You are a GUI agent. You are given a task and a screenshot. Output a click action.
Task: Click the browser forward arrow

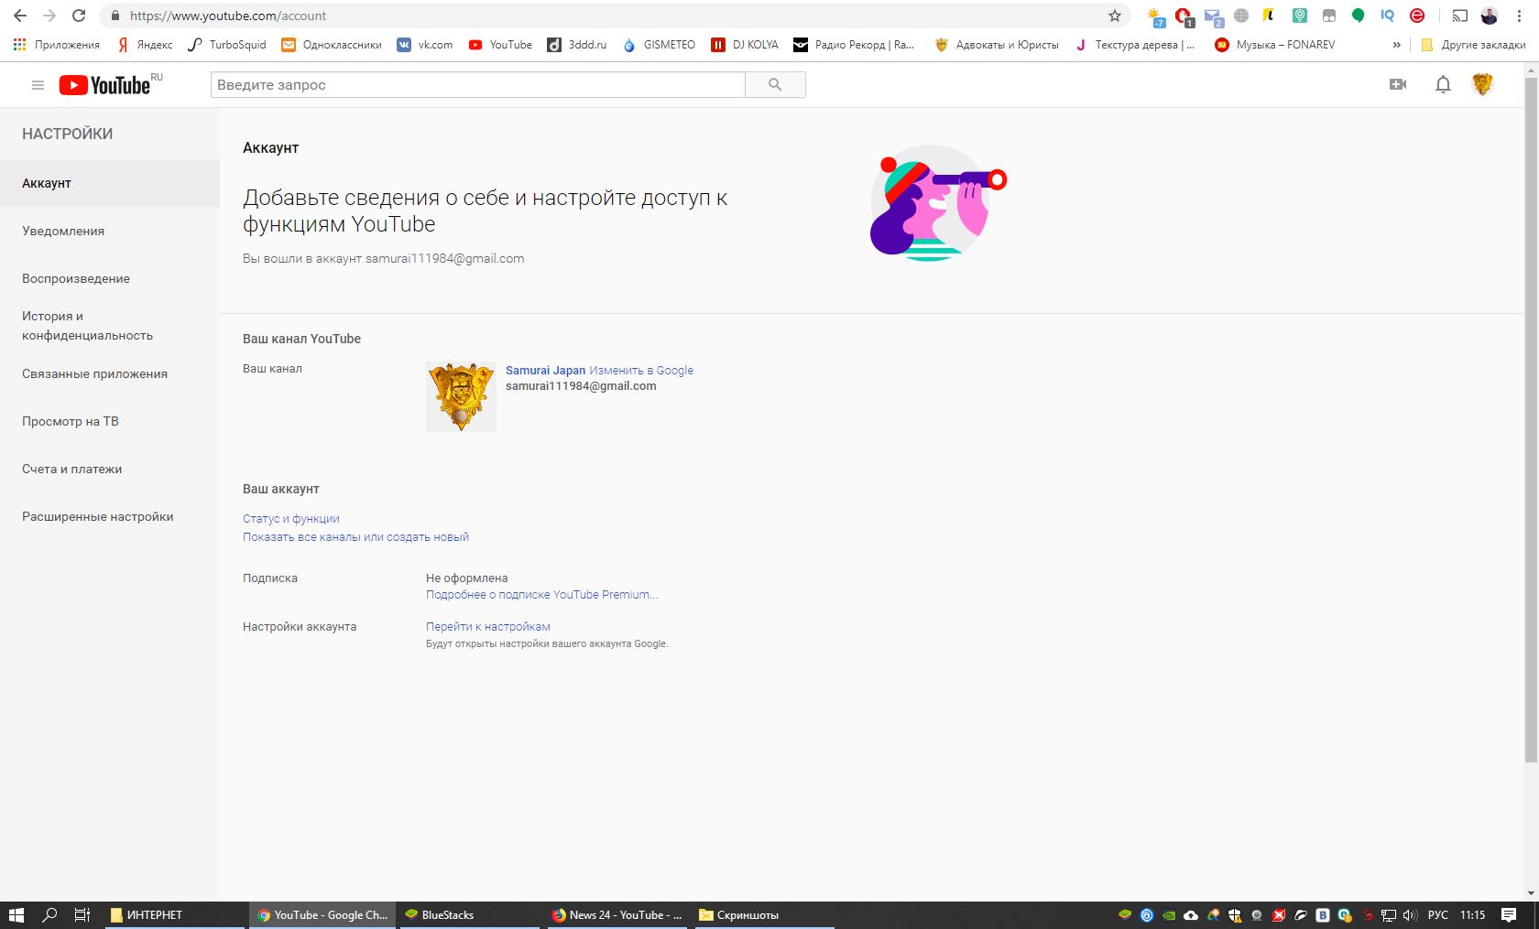(49, 16)
